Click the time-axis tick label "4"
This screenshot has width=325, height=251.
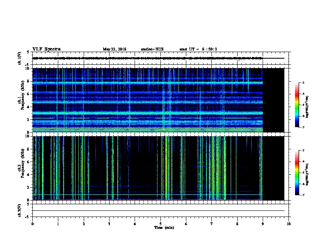[135, 224]
